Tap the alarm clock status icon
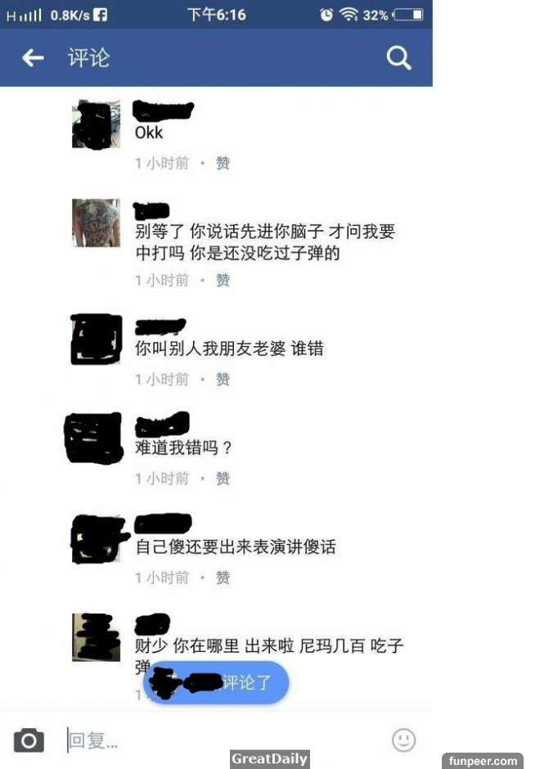Screen dimensions: 540x769 click(326, 16)
